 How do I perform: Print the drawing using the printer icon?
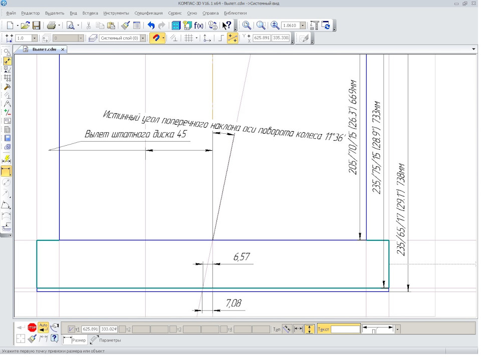coord(51,26)
